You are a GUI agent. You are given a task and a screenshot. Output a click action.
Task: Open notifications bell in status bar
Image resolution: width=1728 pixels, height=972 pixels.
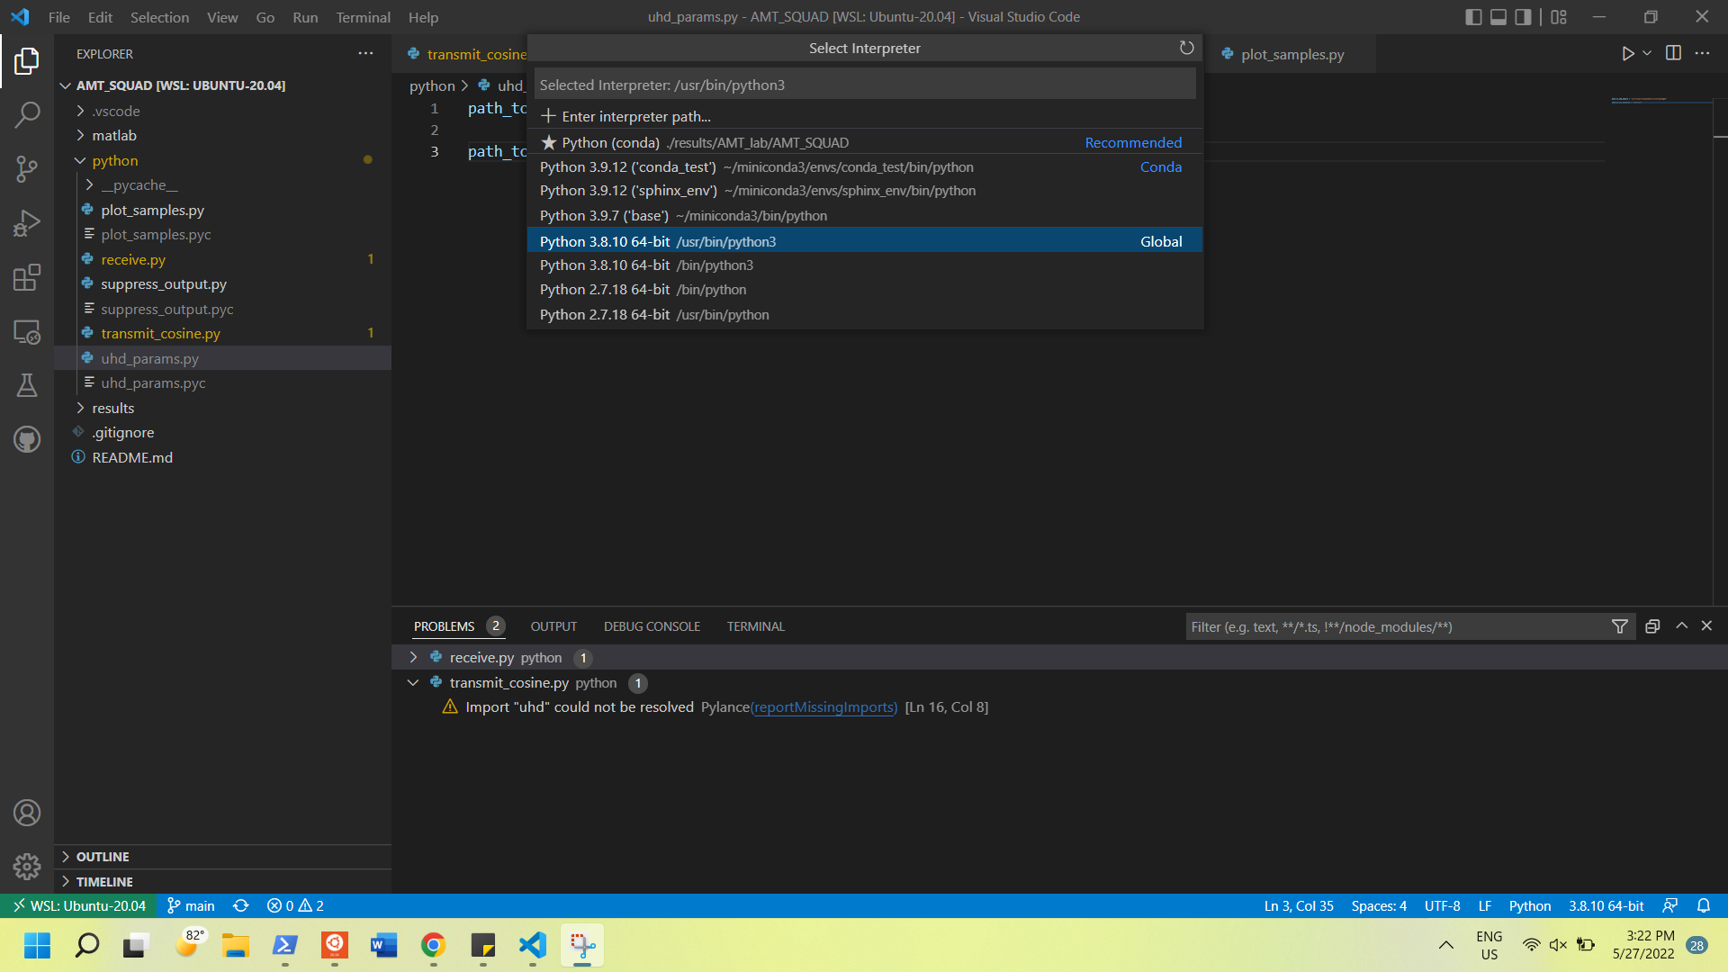coord(1704,905)
